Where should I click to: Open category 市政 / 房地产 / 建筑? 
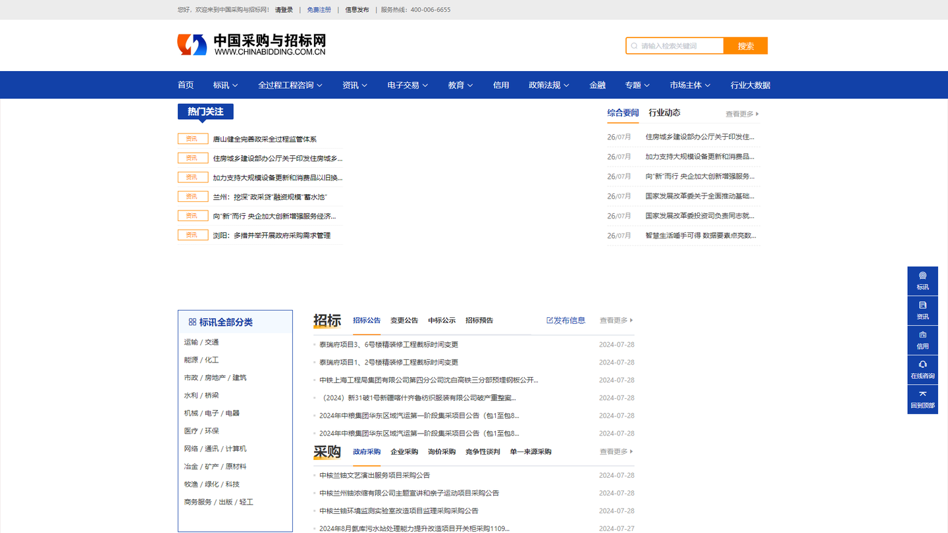[x=215, y=378]
